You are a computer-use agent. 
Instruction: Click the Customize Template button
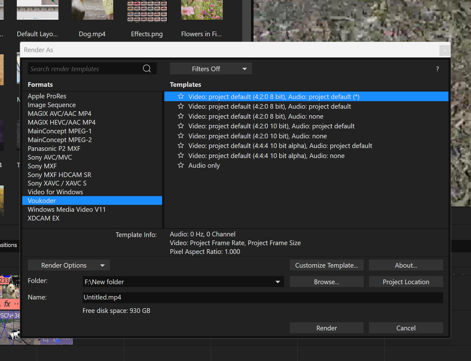326,265
